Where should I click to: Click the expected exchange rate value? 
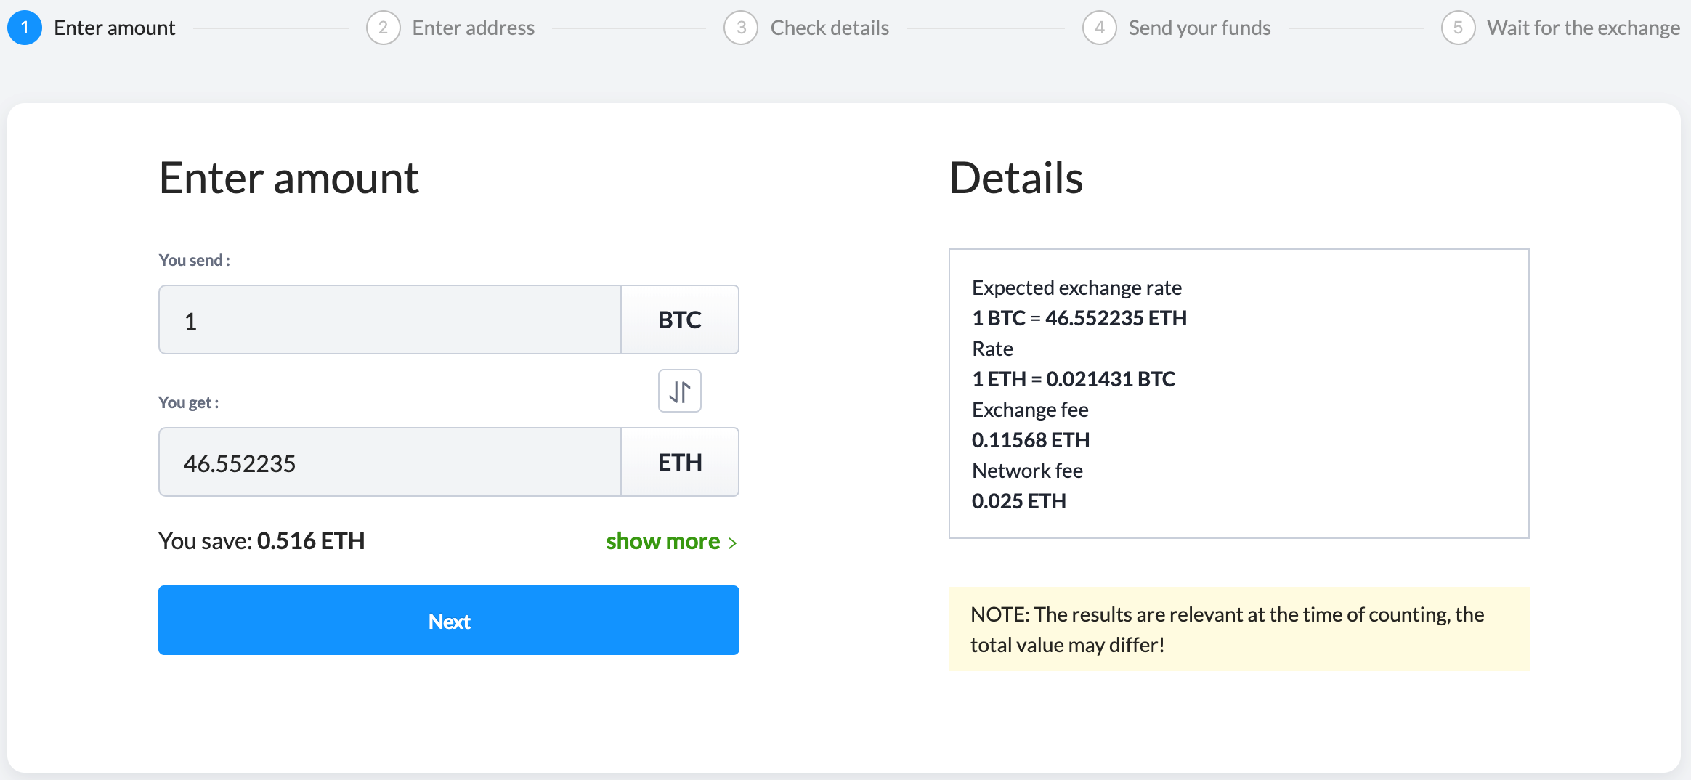[x=1079, y=318]
